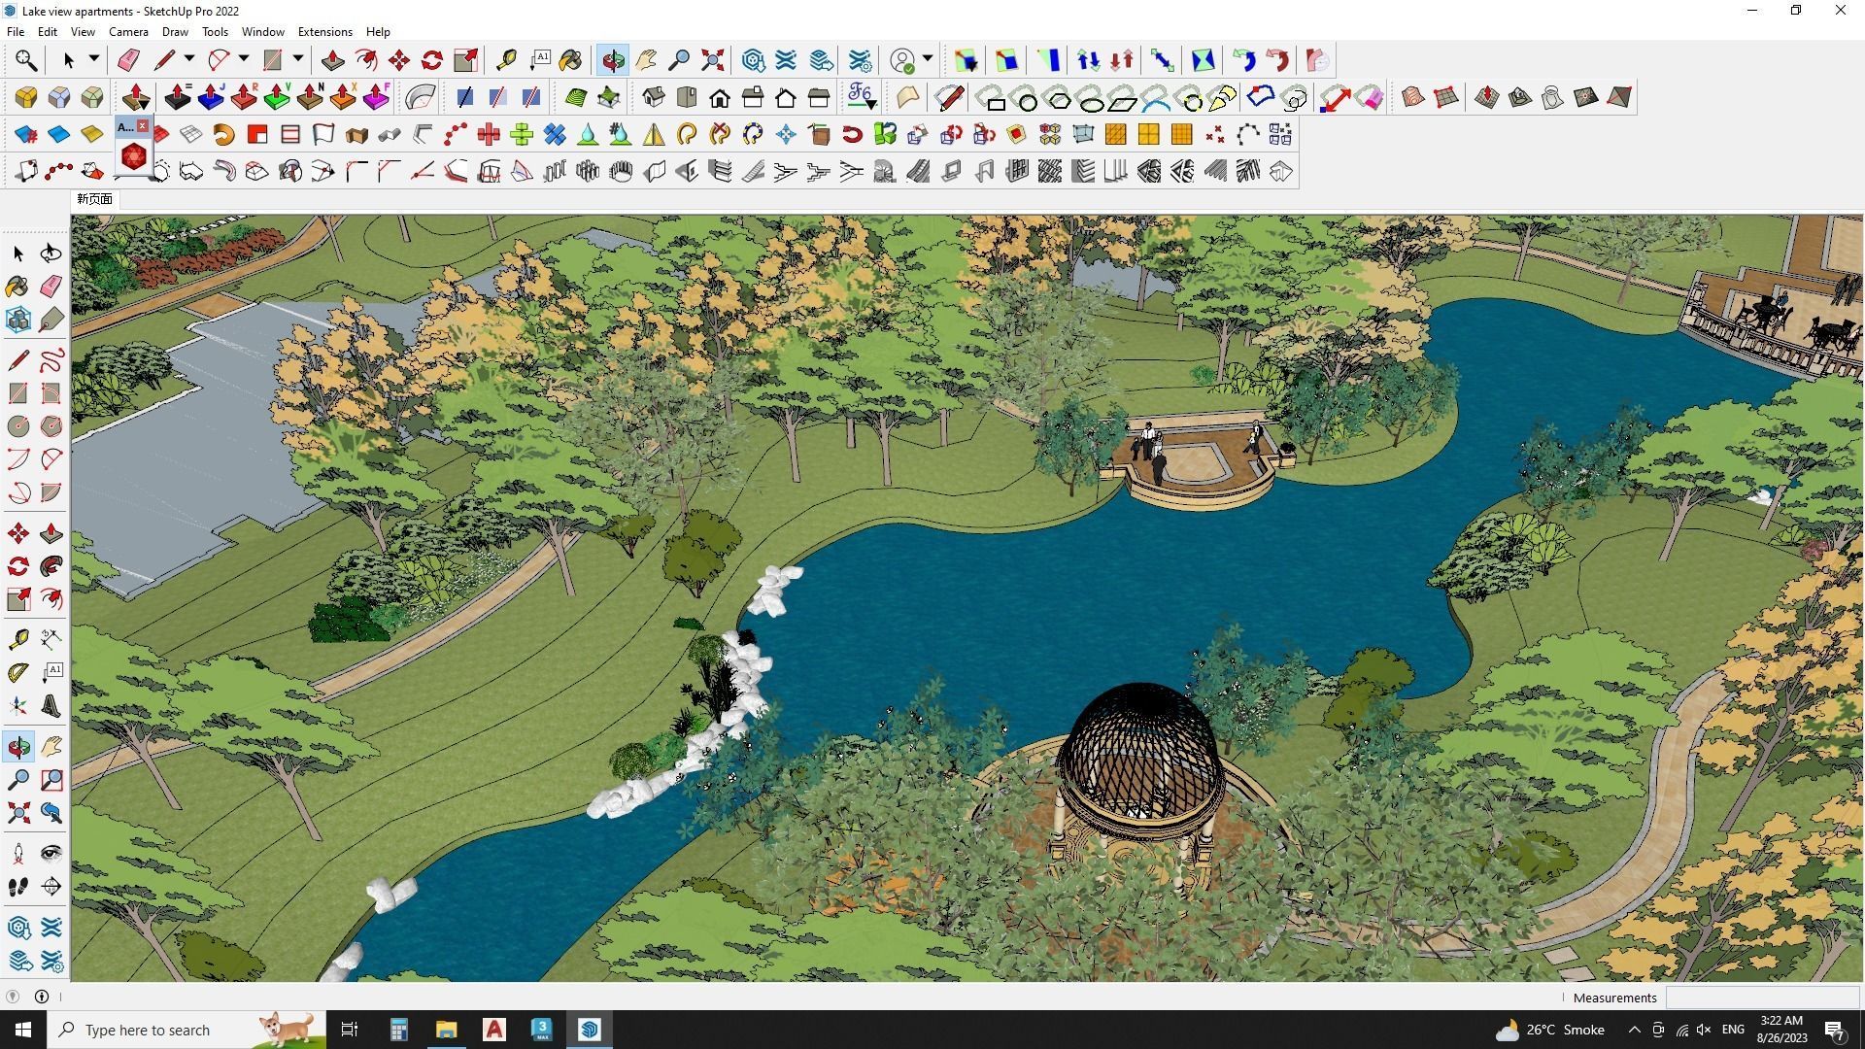The image size is (1865, 1049).
Task: Click the Measurements input box
Action: [x=1761, y=998]
